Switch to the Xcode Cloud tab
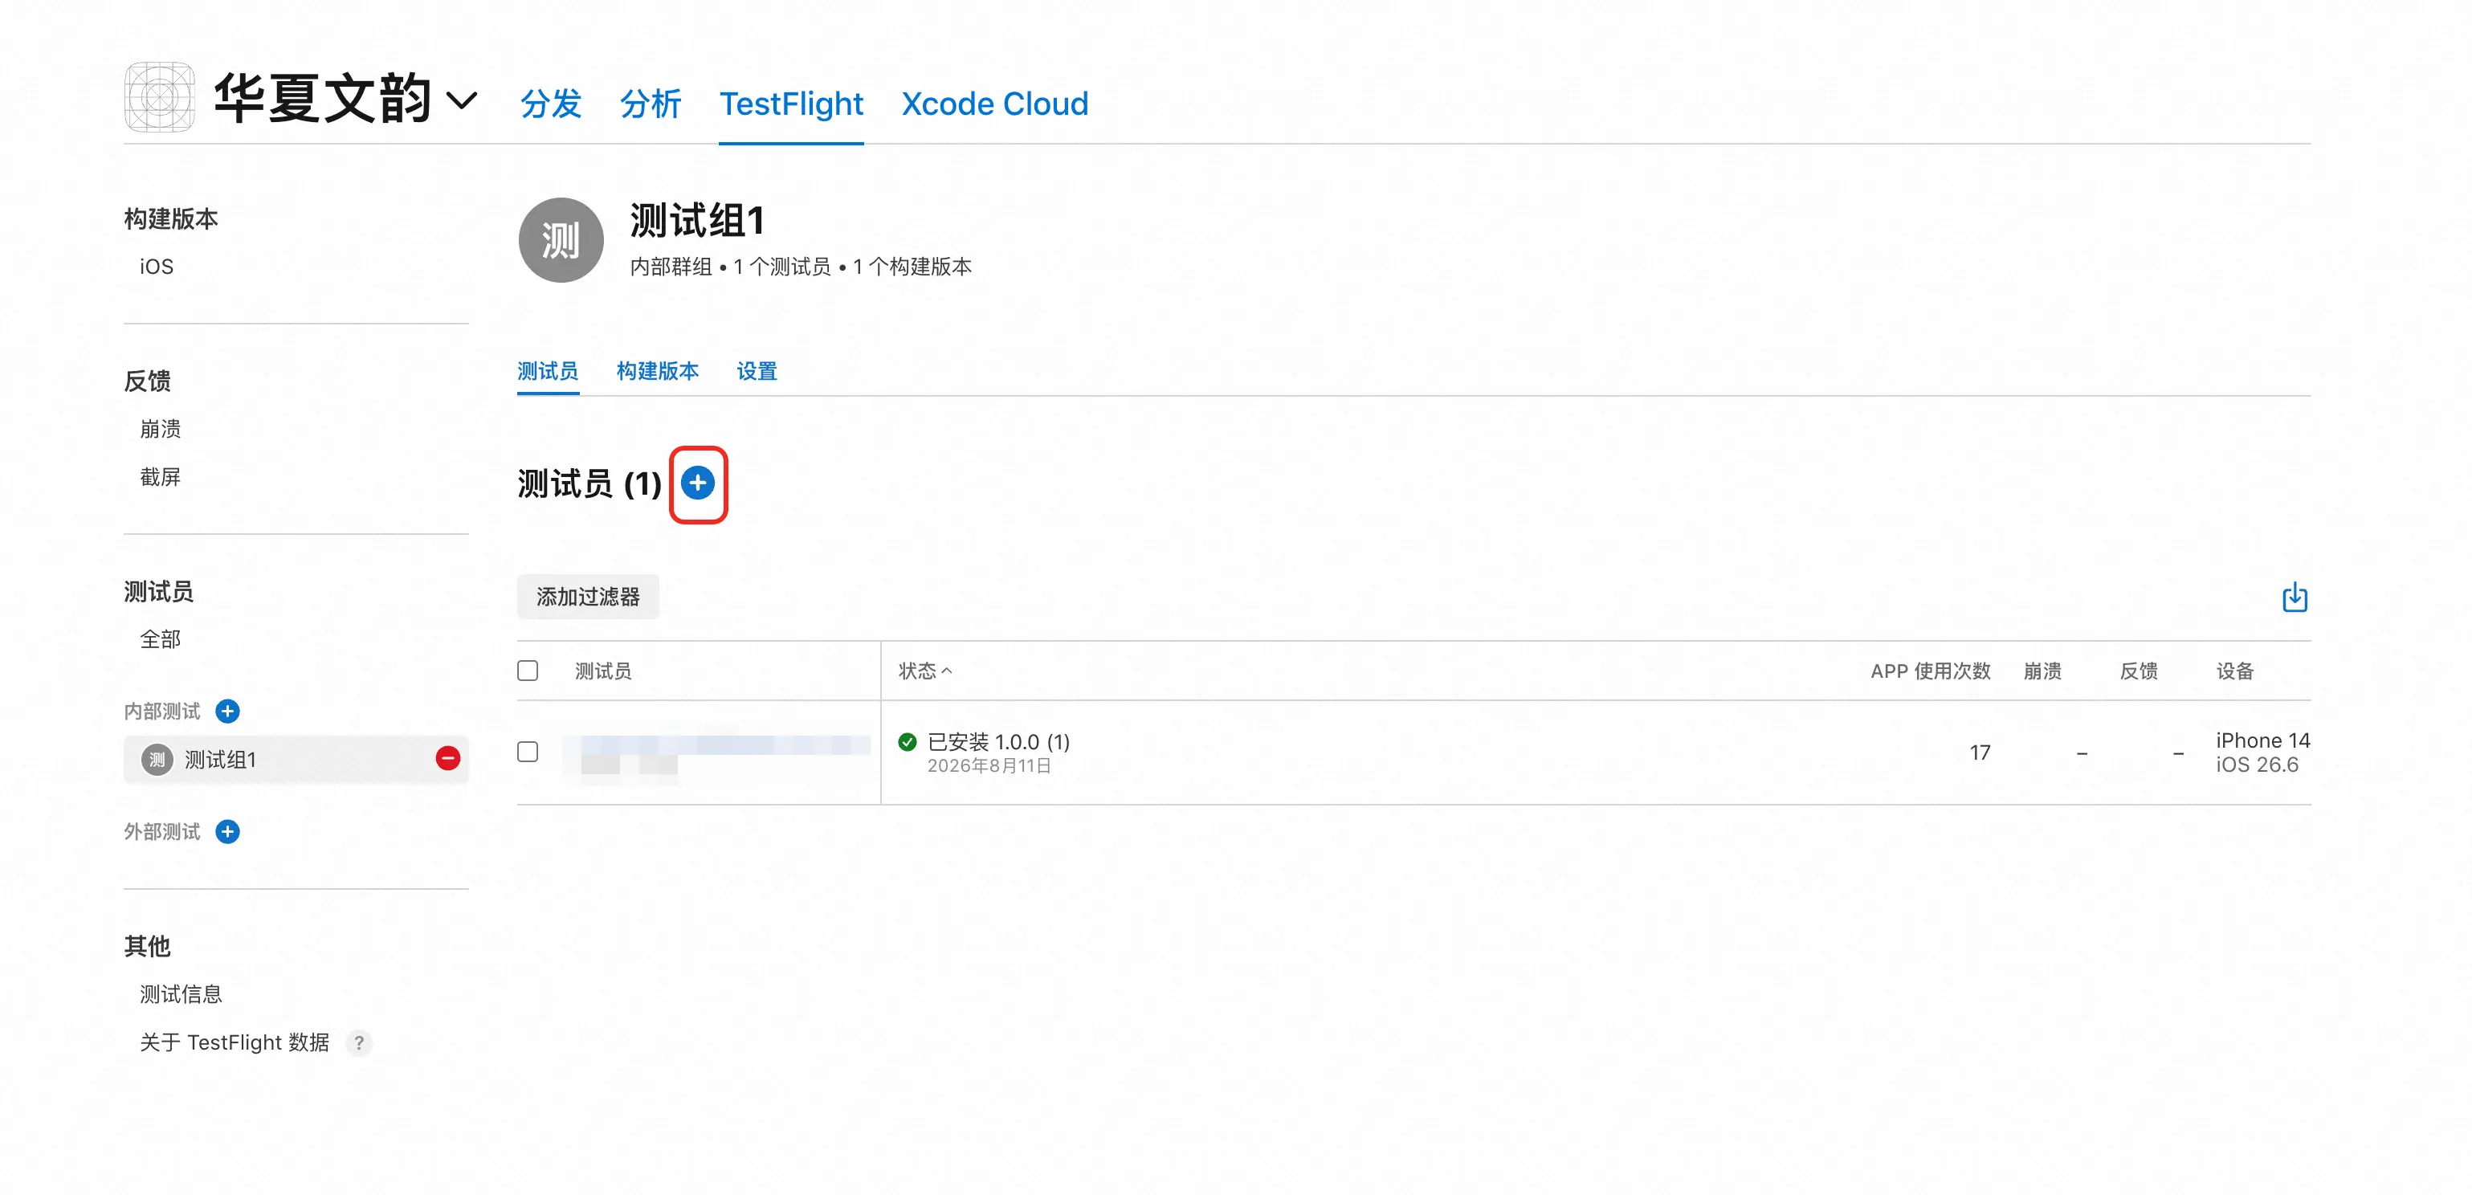This screenshot has height=1195, width=2472. pos(994,104)
